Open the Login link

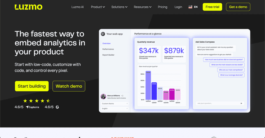178,7
